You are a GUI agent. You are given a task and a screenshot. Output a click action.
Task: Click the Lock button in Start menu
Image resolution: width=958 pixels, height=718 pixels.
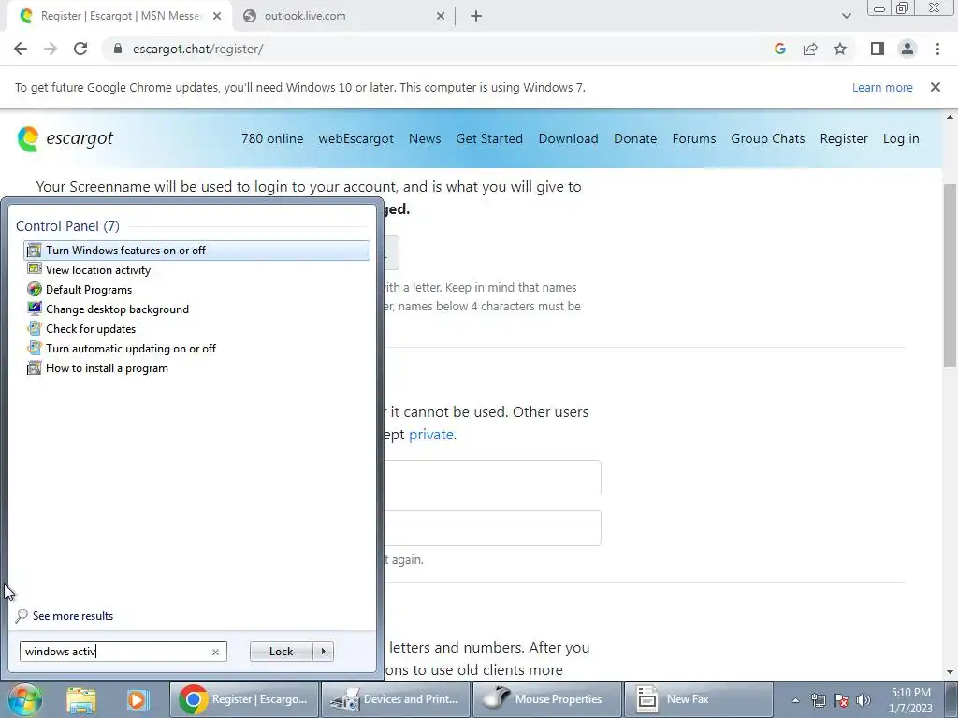coord(281,652)
